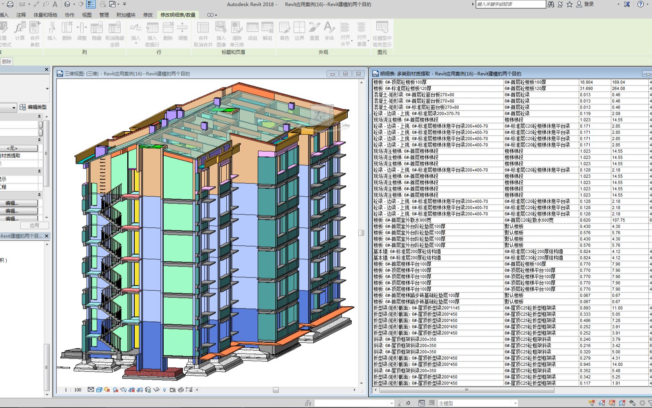Click temporary hide/isolate glasses icon
The height and width of the screenshot is (408, 652).
(156, 390)
